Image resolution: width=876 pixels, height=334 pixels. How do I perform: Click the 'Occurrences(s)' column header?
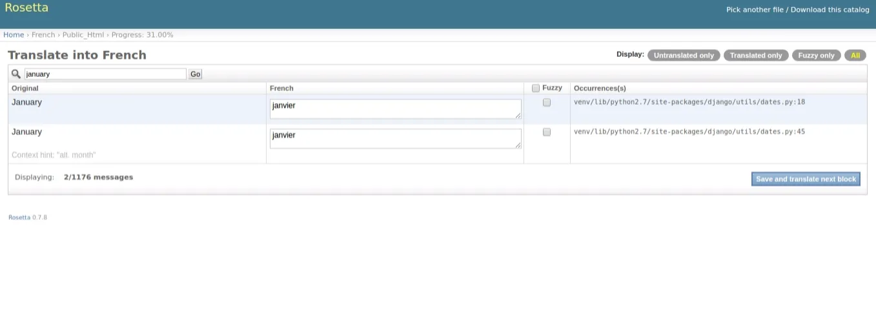[600, 89]
